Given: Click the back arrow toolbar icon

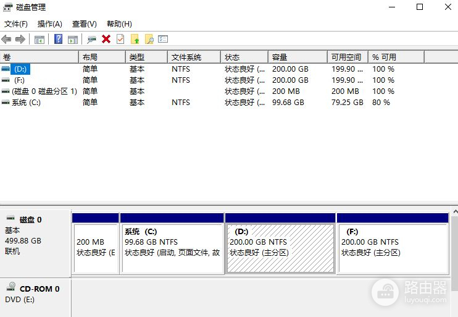Looking at the screenshot, I should coord(7,40).
